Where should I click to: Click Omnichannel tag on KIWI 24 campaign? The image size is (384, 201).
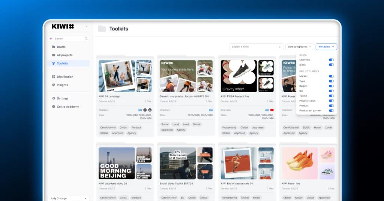click(108, 127)
